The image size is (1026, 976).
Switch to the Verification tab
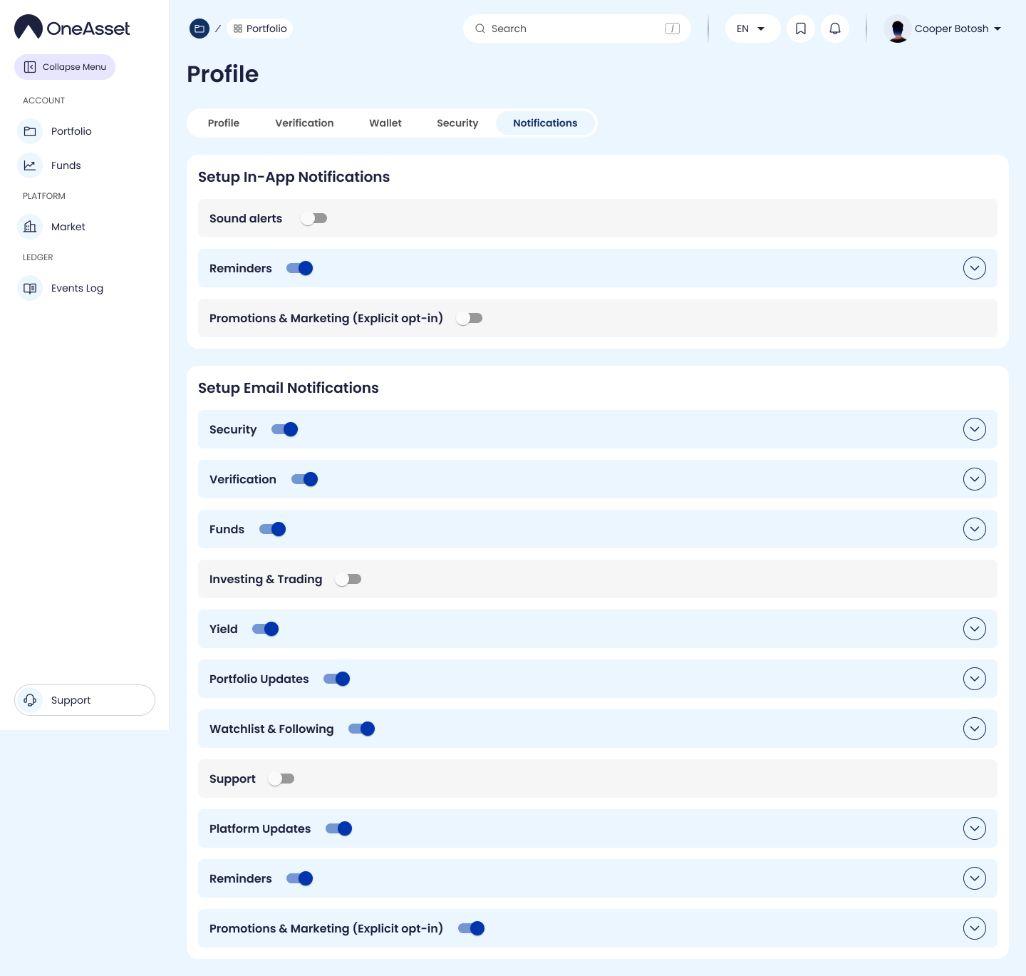click(x=304, y=123)
